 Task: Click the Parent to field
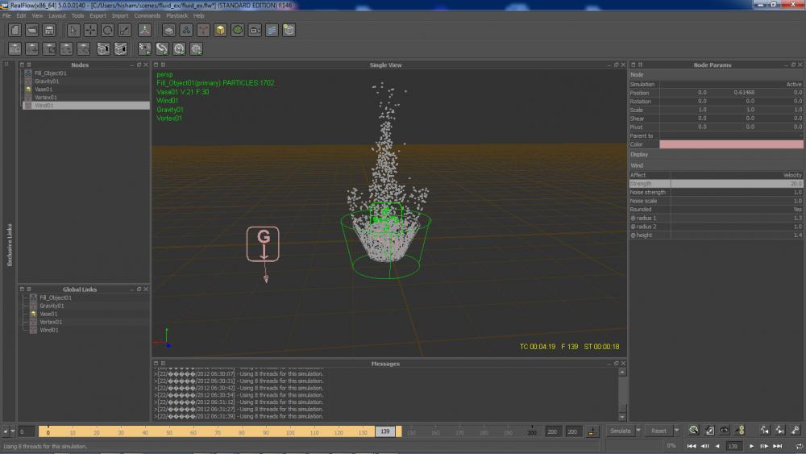pyautogui.click(x=731, y=135)
